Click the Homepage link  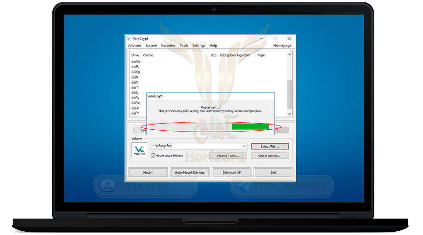[x=282, y=46]
